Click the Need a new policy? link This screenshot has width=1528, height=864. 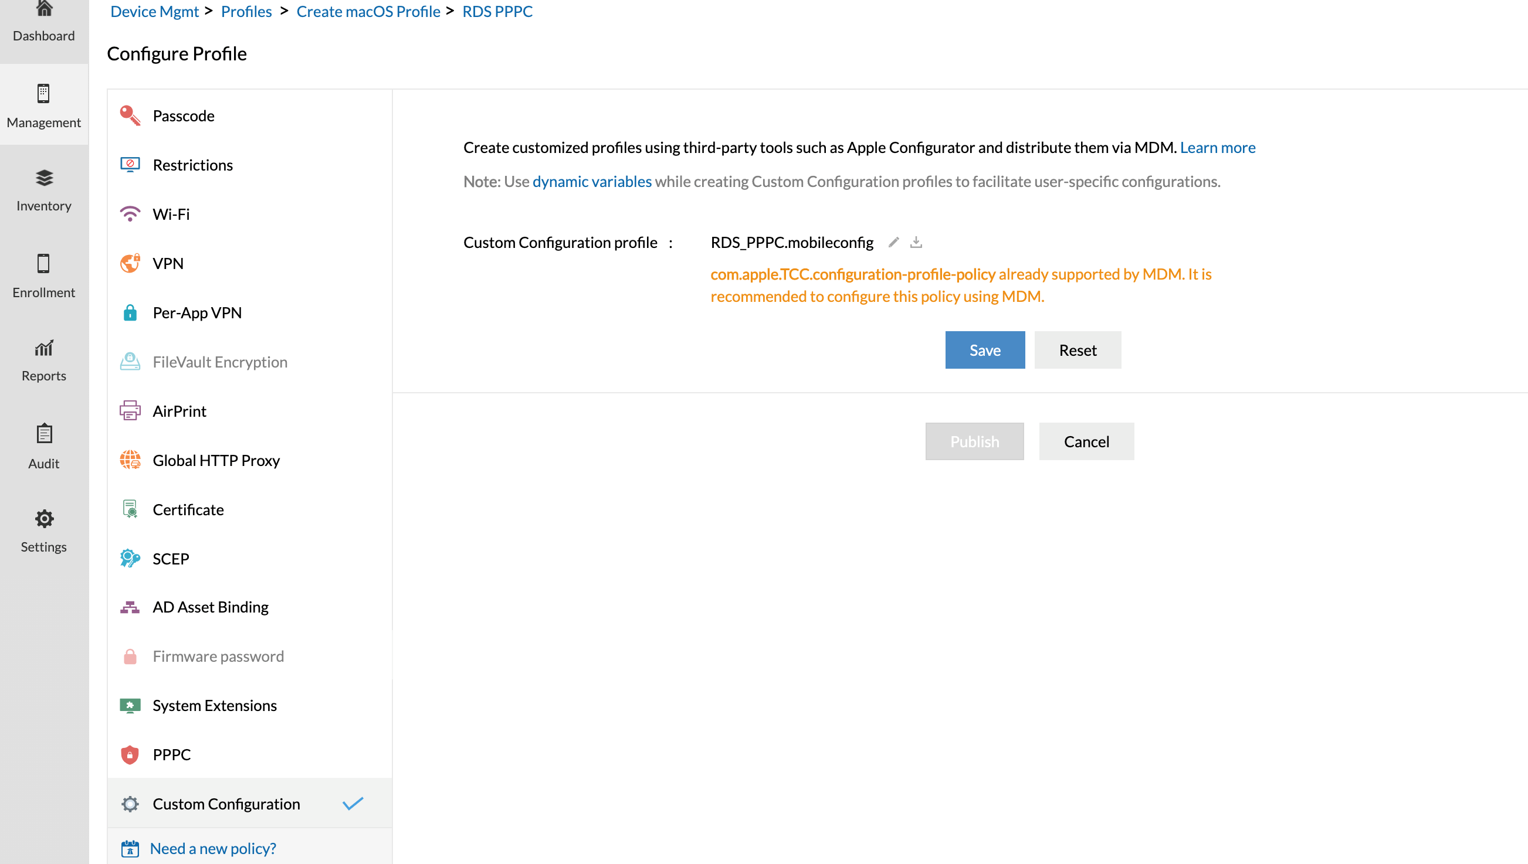pyautogui.click(x=212, y=849)
